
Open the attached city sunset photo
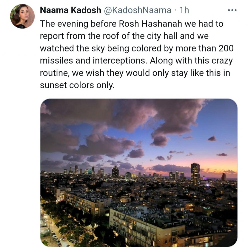click(139, 172)
